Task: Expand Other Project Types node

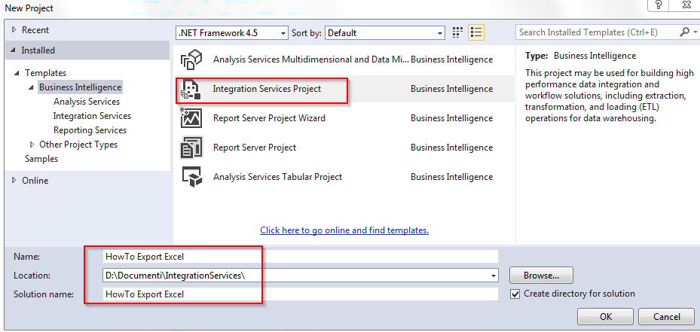Action: tap(32, 145)
